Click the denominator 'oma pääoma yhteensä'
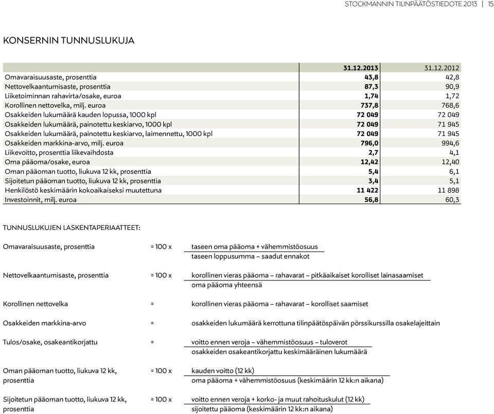 pyautogui.click(x=226, y=285)
